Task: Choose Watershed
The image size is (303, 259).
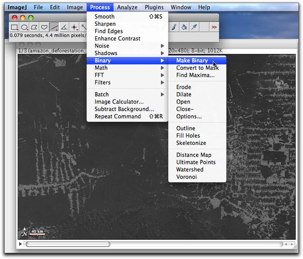Action: [x=197, y=170]
